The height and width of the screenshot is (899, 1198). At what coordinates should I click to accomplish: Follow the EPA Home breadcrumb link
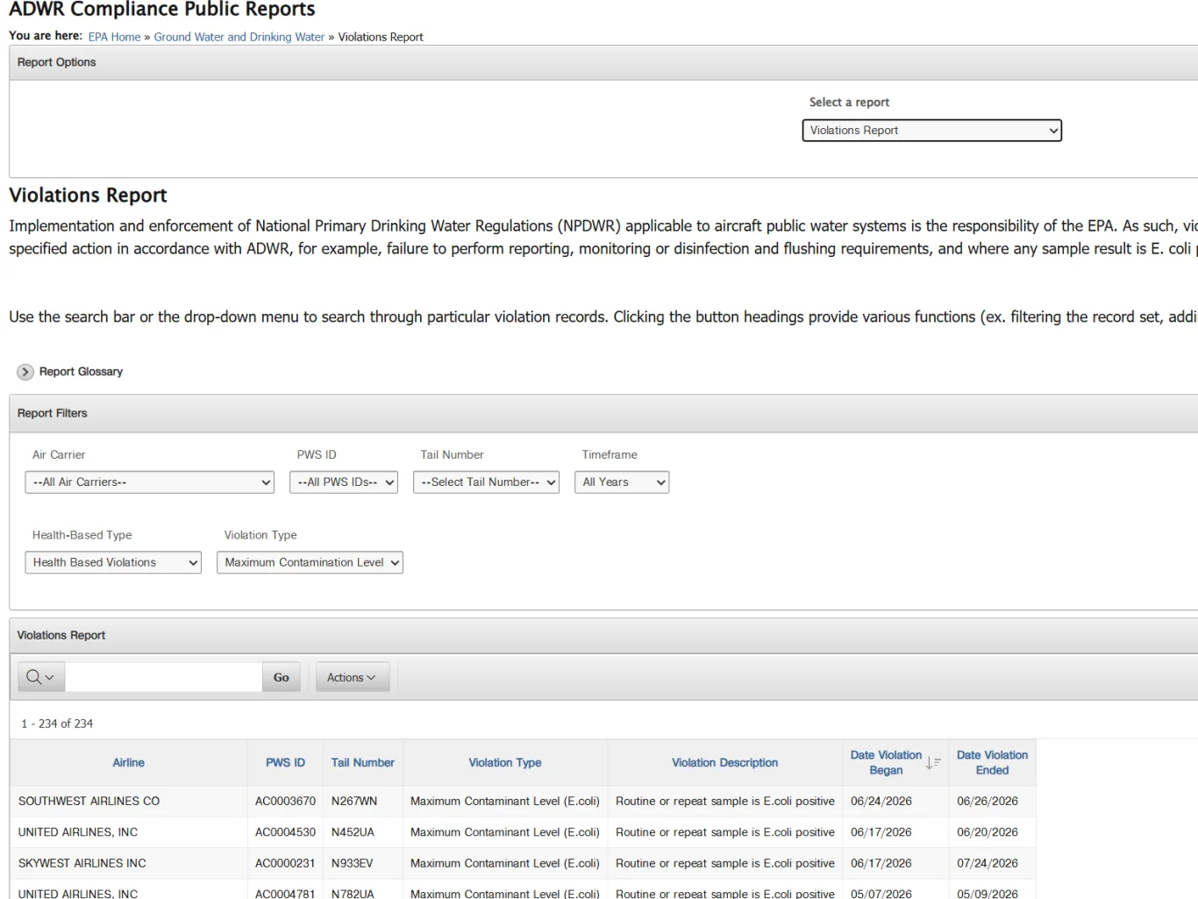[x=114, y=37]
